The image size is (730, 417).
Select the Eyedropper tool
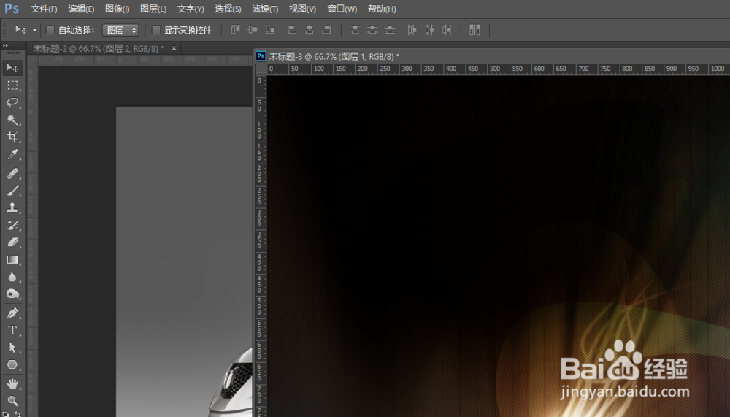coord(12,154)
